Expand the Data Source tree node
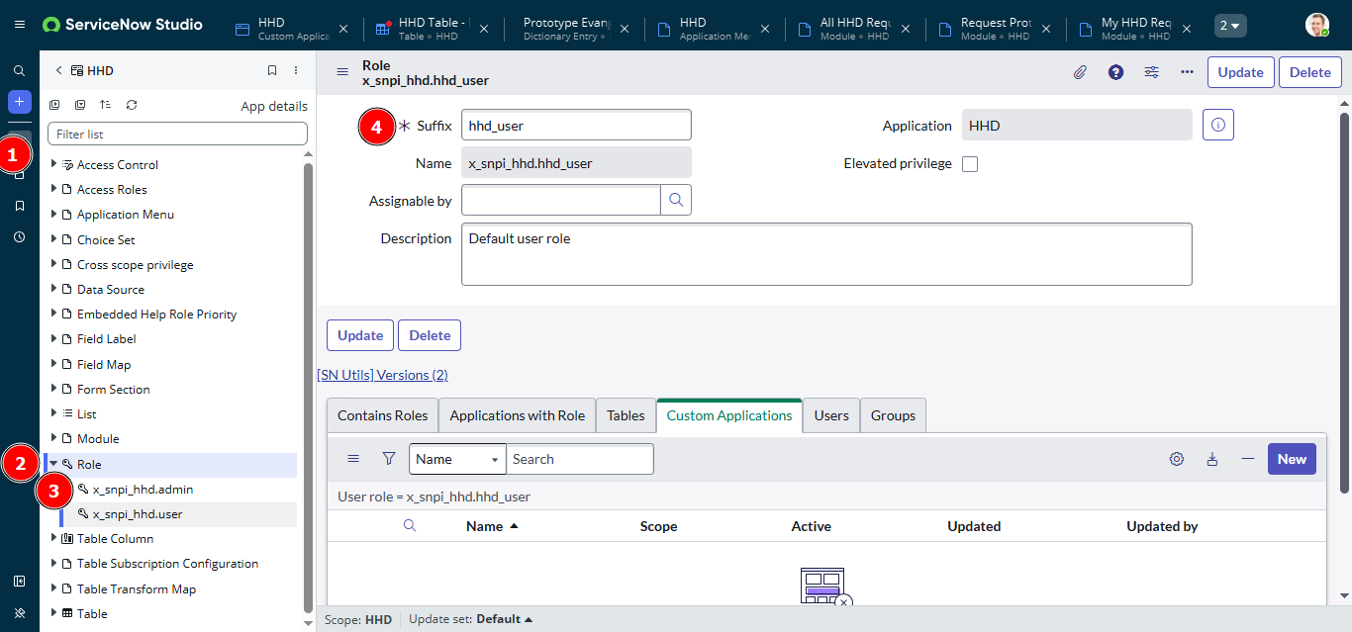The width and height of the screenshot is (1352, 632). [x=53, y=289]
